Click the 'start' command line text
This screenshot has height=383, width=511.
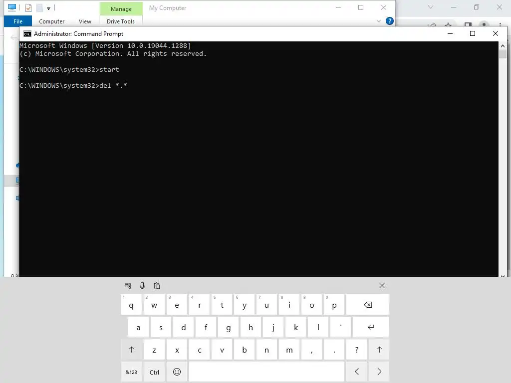[109, 69]
